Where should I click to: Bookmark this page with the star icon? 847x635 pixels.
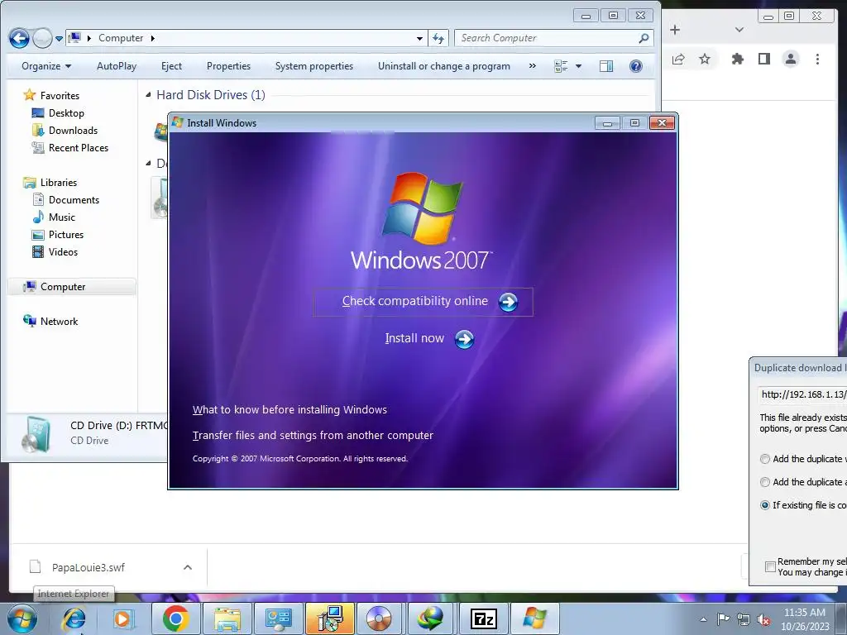[x=705, y=59]
